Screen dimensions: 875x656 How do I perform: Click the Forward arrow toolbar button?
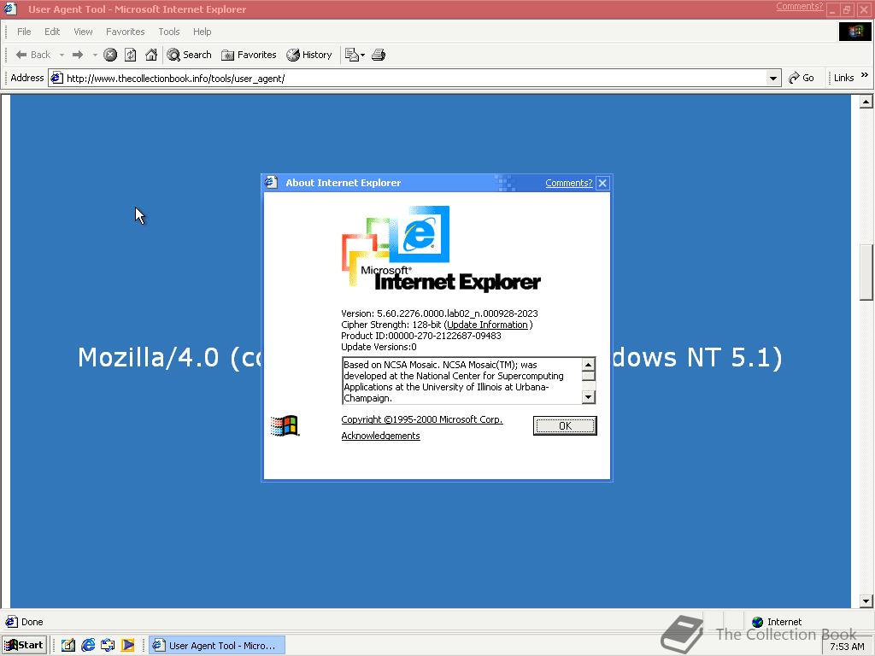78,55
